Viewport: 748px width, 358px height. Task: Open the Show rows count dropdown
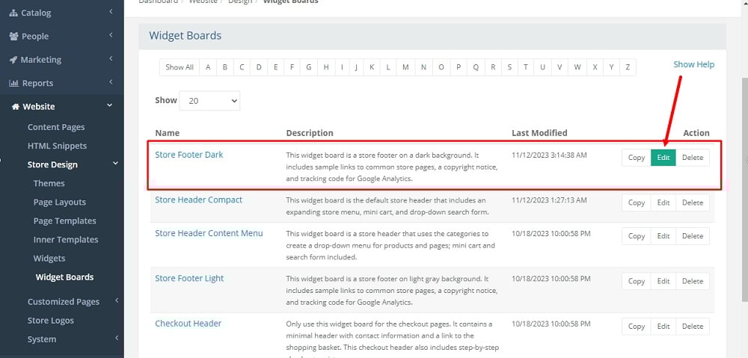pyautogui.click(x=209, y=101)
